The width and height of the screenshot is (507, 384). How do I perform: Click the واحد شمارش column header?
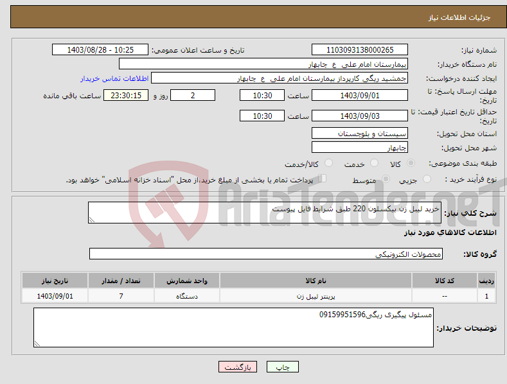click(187, 281)
